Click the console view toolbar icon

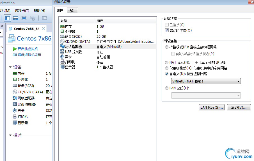tap(45, 18)
